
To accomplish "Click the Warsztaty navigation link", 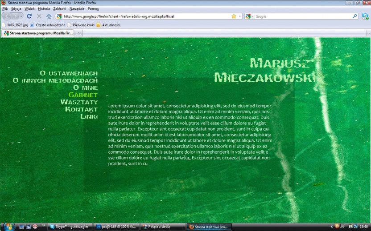I will [79, 102].
